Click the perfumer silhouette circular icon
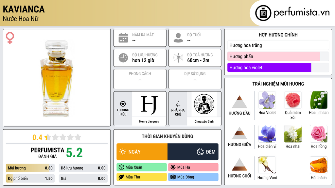Image resolution: width=335 pixels, height=188 pixels. click(x=204, y=104)
